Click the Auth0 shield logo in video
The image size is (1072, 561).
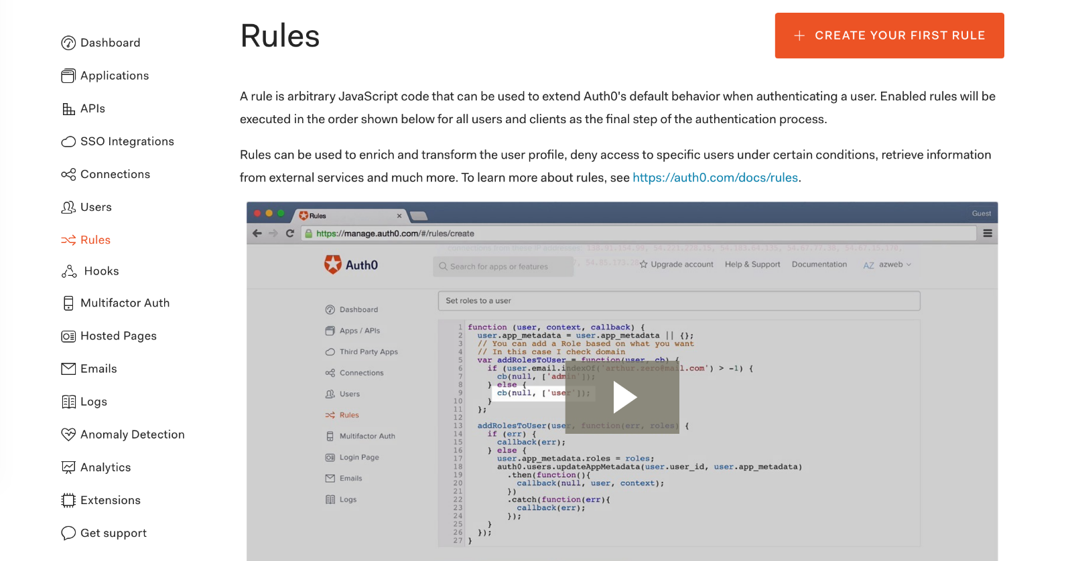[x=333, y=264]
